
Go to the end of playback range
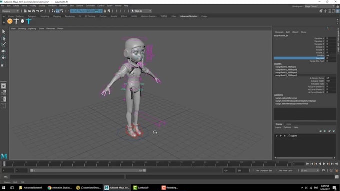click(x=336, y=164)
